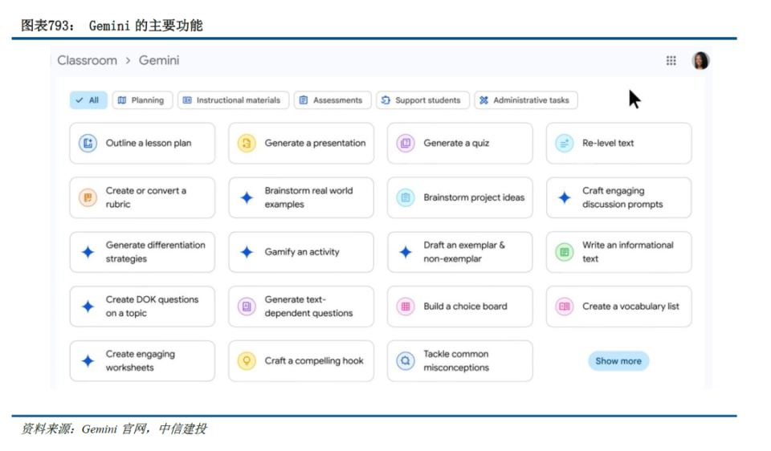The width and height of the screenshot is (771, 451).
Task: Click the Generate text-dependent questions icon
Action: point(247,307)
